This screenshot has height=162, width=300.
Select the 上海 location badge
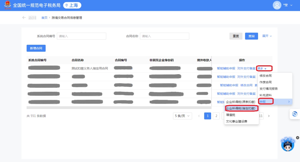pyautogui.click(x=72, y=5)
